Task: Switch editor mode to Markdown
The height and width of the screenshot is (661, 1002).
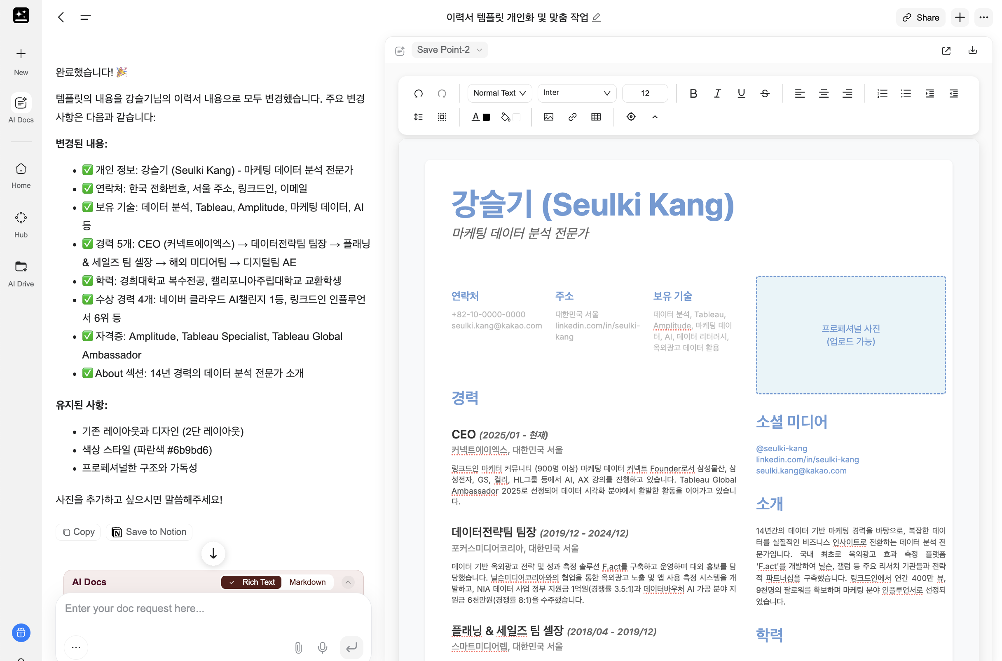Action: coord(307,582)
